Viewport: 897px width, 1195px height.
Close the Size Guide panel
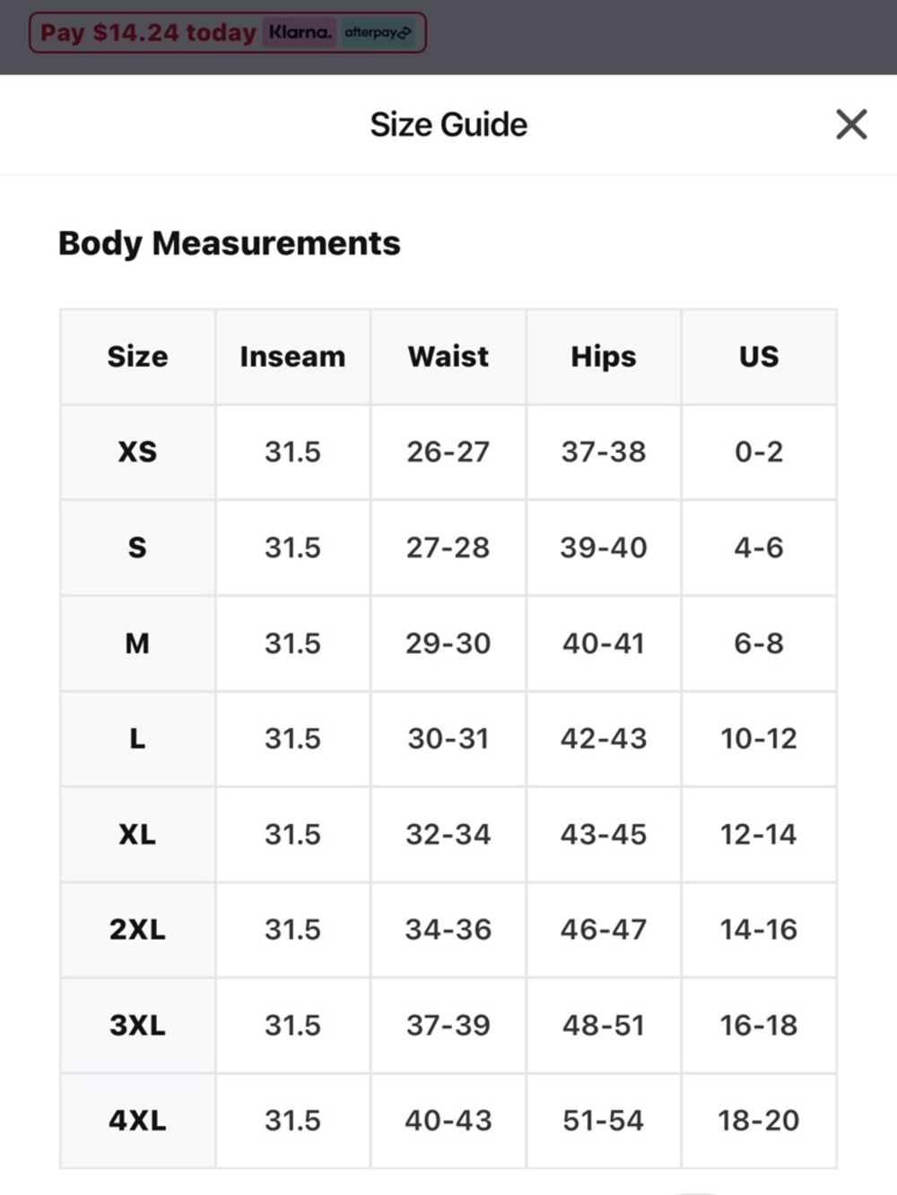click(x=851, y=125)
